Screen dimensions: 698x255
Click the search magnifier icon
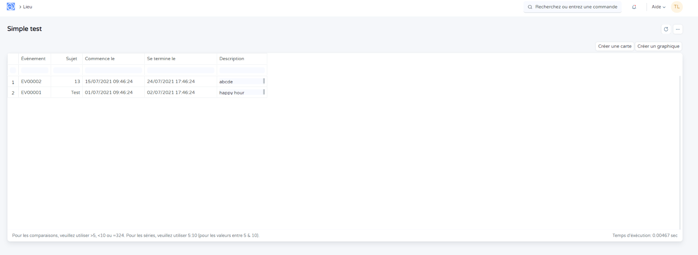[x=530, y=7]
